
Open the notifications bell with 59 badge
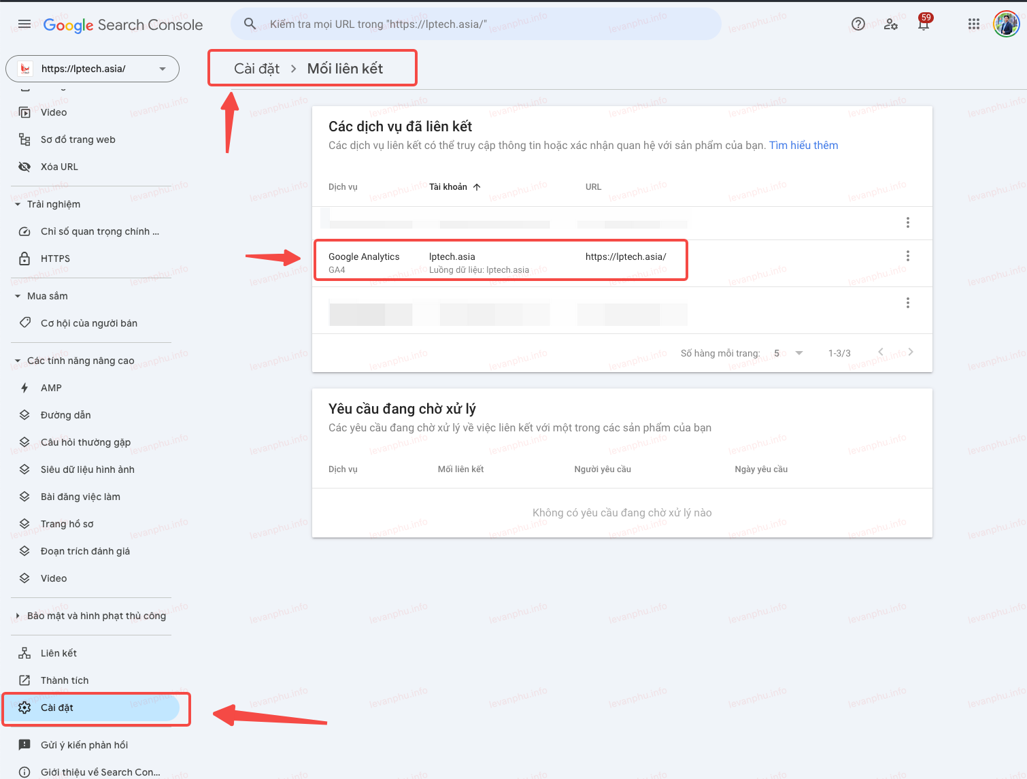924,23
